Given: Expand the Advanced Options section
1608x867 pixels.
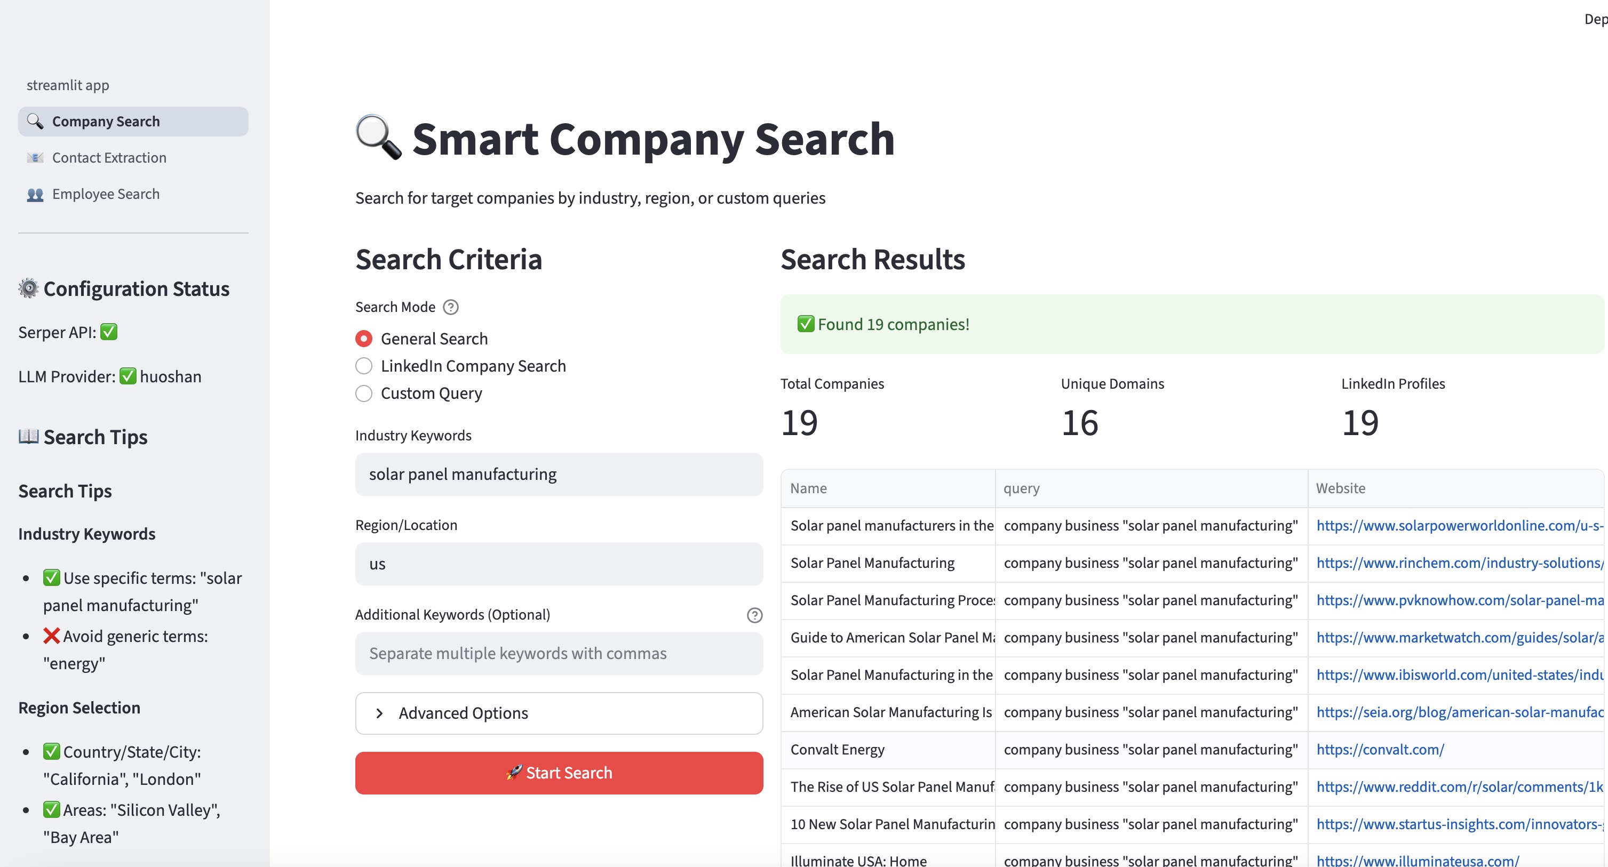Looking at the screenshot, I should pos(559,713).
